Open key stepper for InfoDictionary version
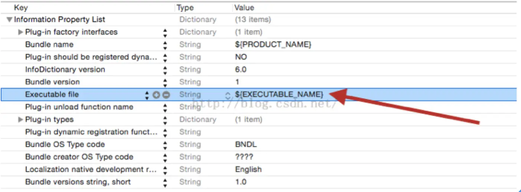Screen dimensions: 521x192 point(165,70)
